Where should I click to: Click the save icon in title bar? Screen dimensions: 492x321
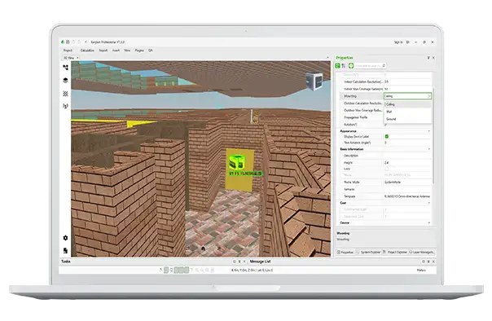click(x=68, y=42)
